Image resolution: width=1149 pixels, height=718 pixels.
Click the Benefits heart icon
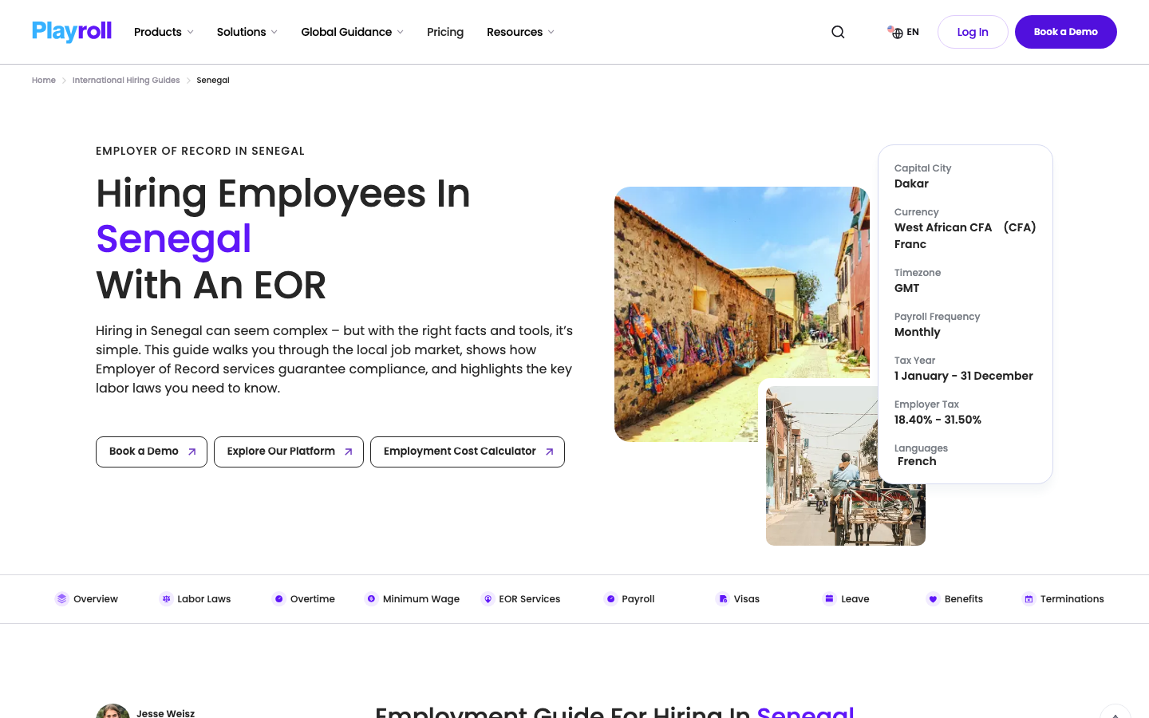933,599
